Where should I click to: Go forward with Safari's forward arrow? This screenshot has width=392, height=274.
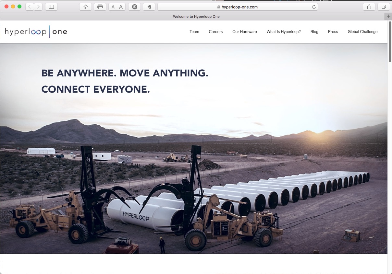[38, 7]
